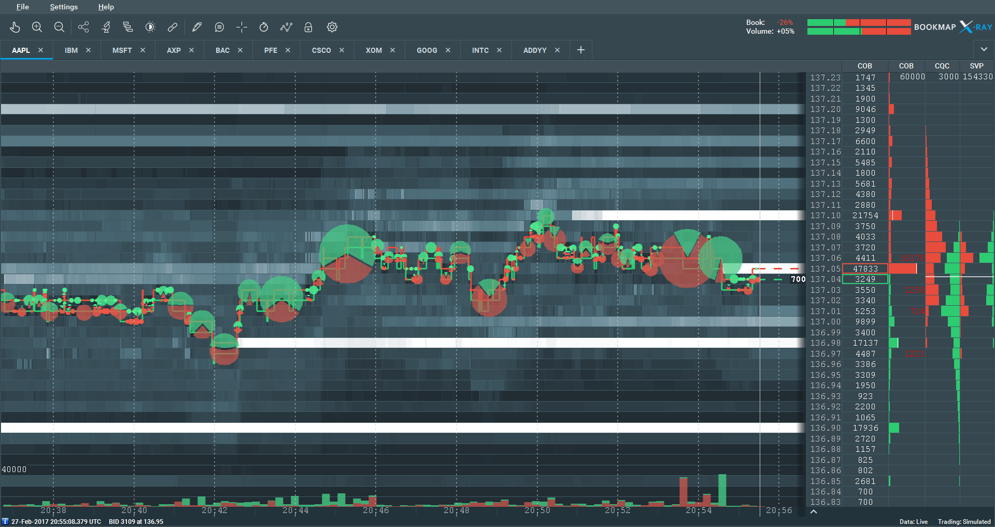Close the AXP tab

tap(191, 50)
